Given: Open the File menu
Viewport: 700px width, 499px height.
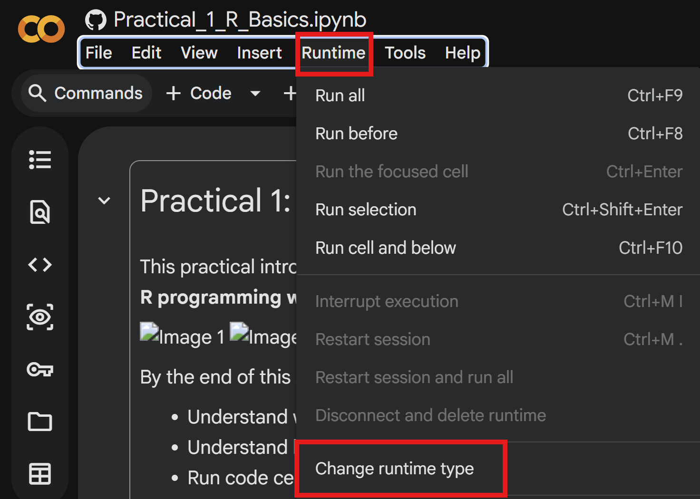Looking at the screenshot, I should [98, 53].
